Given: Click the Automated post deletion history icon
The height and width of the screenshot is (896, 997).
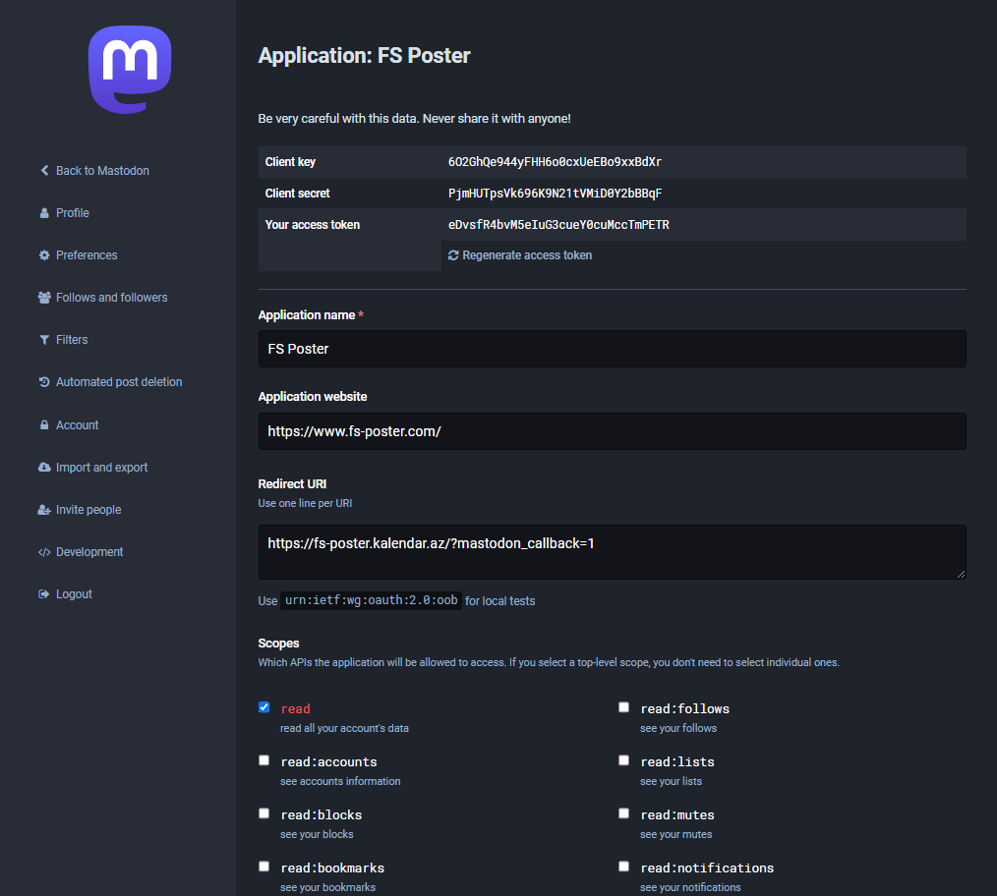Looking at the screenshot, I should (44, 382).
